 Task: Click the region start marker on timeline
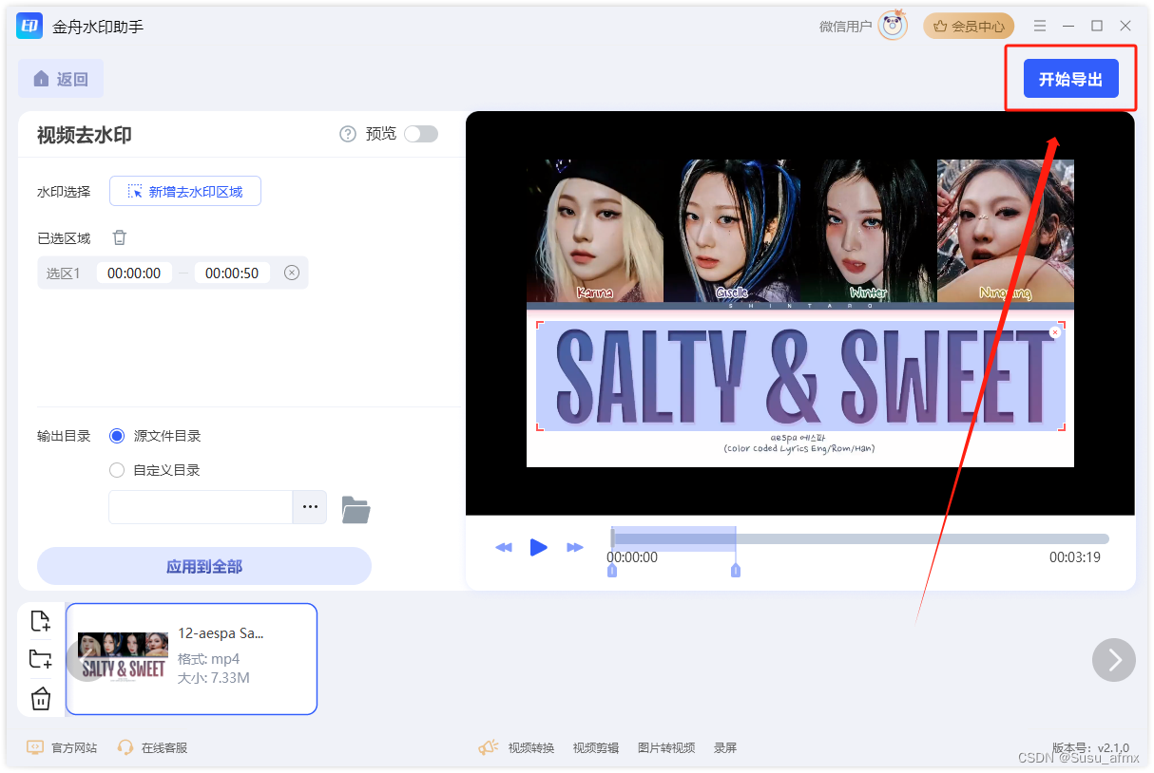click(x=611, y=570)
